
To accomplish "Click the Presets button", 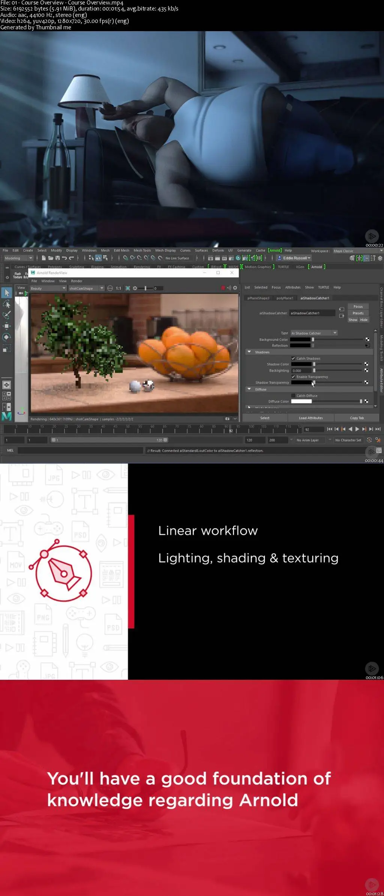I will click(x=358, y=313).
